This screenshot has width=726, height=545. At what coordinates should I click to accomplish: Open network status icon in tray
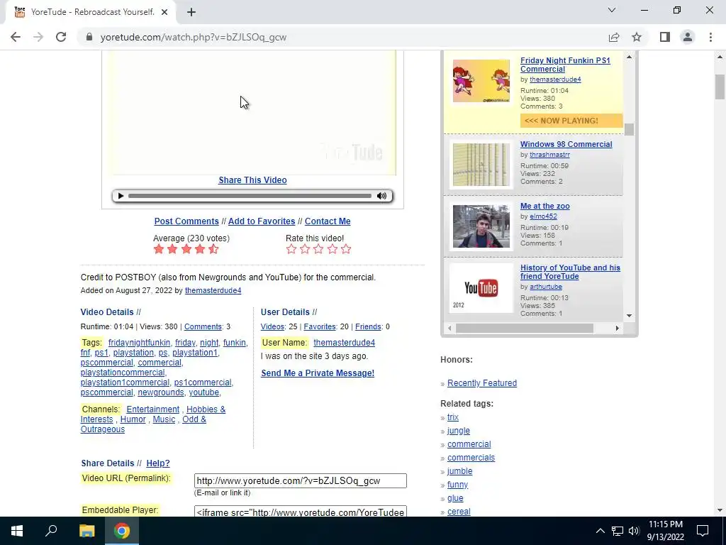pos(618,531)
